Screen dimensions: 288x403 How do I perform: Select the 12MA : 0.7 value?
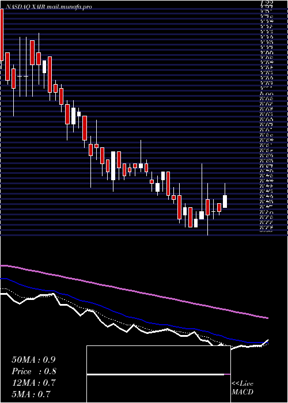pos(33,383)
